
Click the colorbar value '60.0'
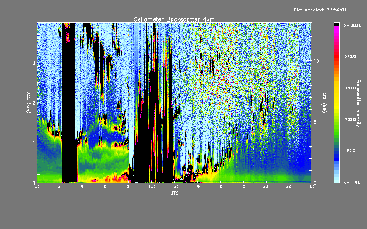click(x=351, y=151)
